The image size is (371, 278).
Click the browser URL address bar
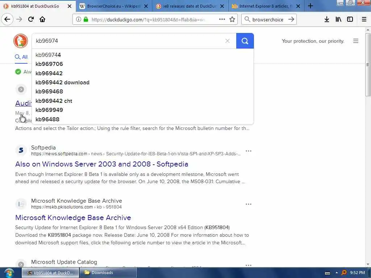(149, 20)
